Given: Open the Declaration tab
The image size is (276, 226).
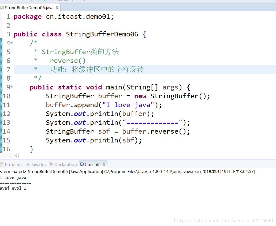Looking at the screenshot, I should click(x=65, y=164).
